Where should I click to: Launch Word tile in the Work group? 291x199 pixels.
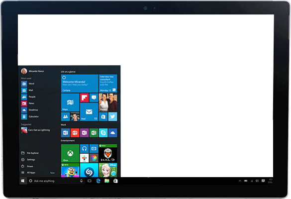pos(66,133)
